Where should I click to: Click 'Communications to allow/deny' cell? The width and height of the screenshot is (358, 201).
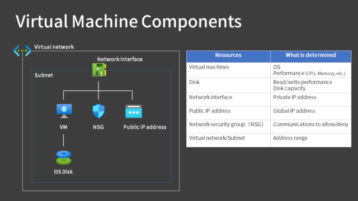pyautogui.click(x=311, y=127)
